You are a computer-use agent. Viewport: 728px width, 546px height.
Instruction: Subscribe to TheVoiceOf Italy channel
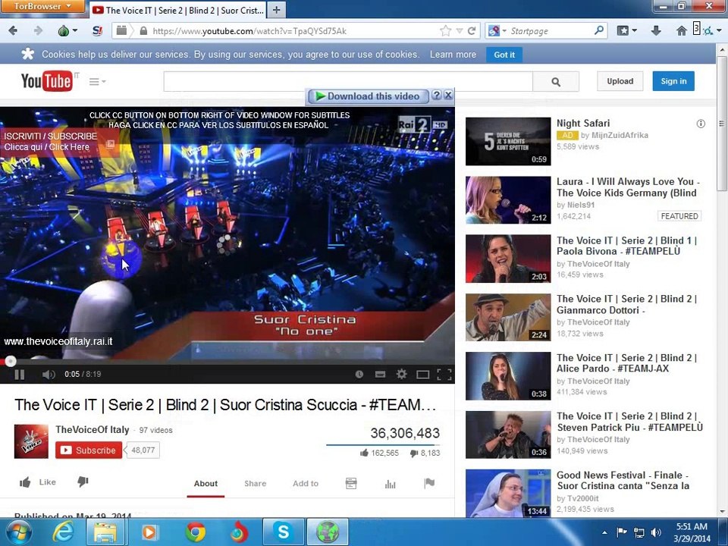(89, 450)
